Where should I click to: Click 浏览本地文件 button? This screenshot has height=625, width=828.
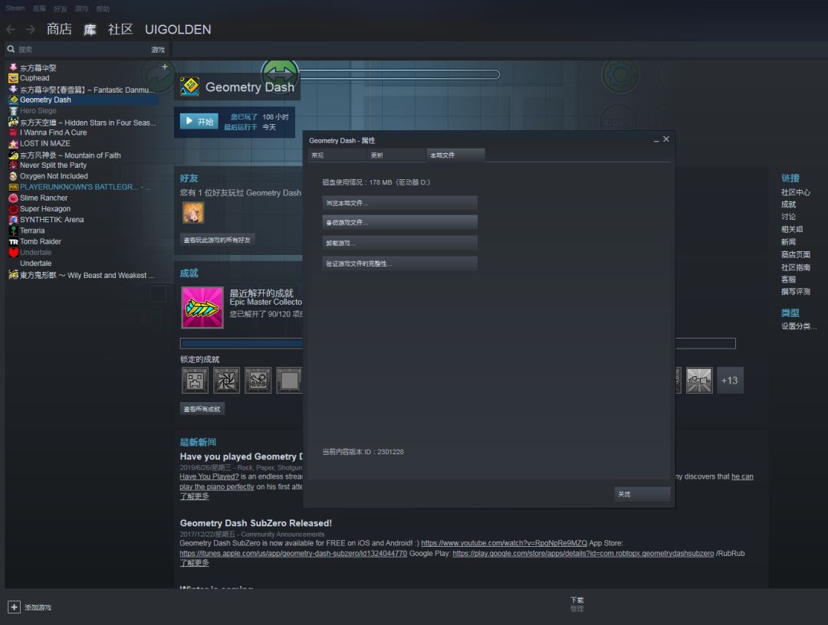pos(399,203)
